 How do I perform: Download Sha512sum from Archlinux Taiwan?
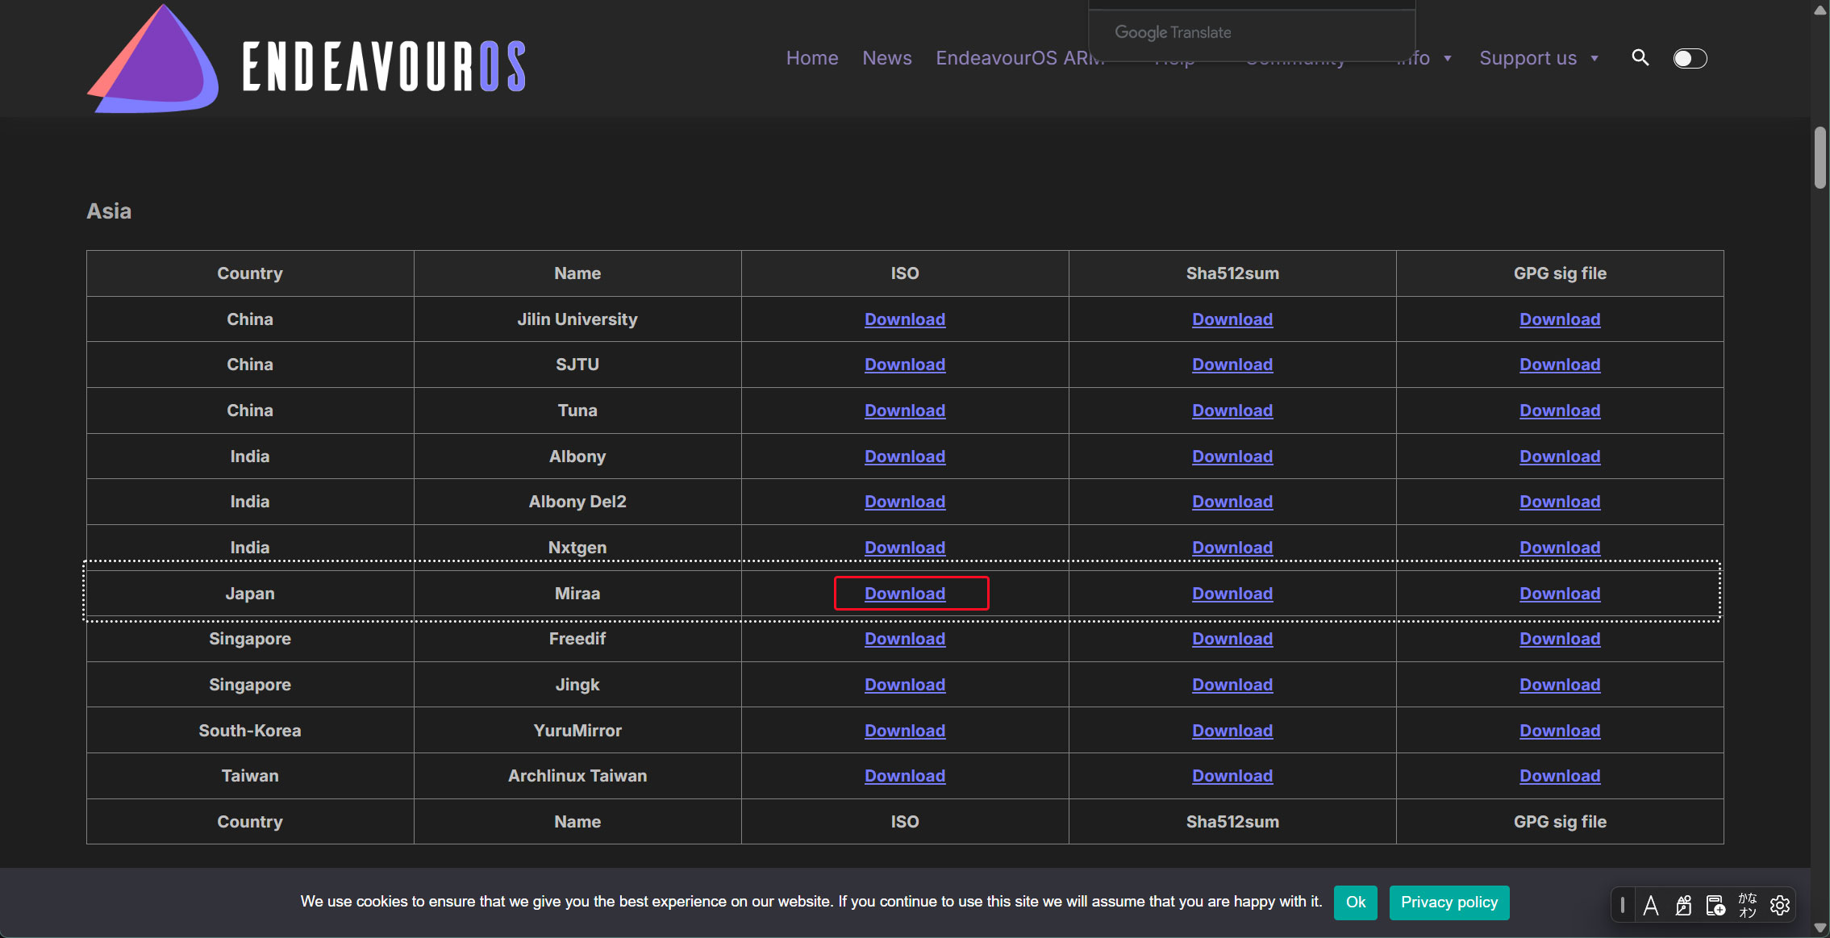tap(1232, 776)
